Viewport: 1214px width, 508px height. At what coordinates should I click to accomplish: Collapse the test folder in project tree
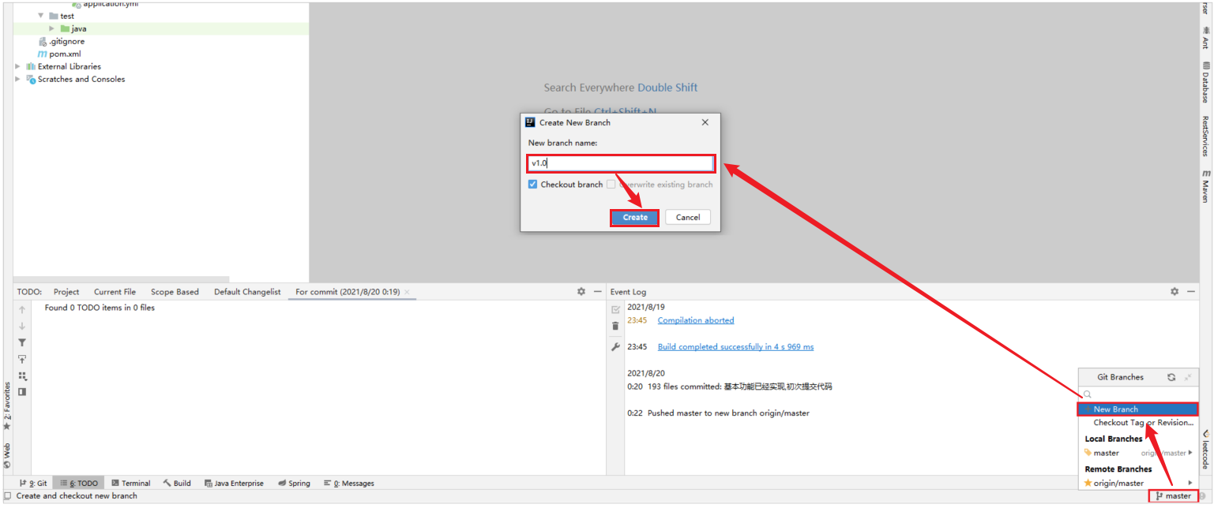[x=41, y=16]
